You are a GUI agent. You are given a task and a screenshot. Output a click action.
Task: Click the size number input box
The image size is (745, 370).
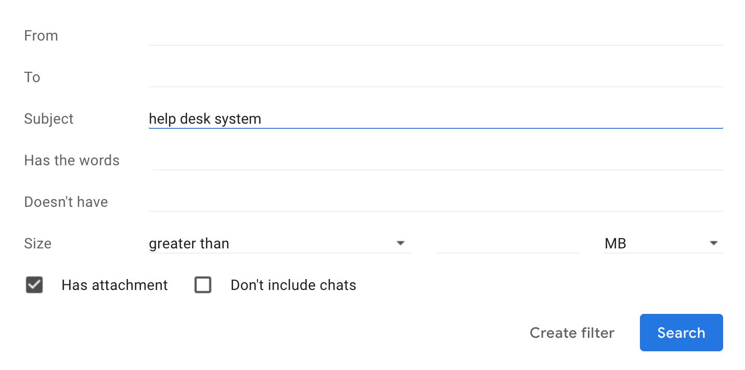[508, 243]
